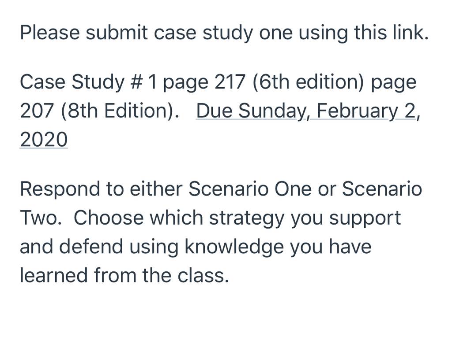The image size is (452, 344).
Task: Click the word 'study' in the first sentence
Action: [x=228, y=33]
